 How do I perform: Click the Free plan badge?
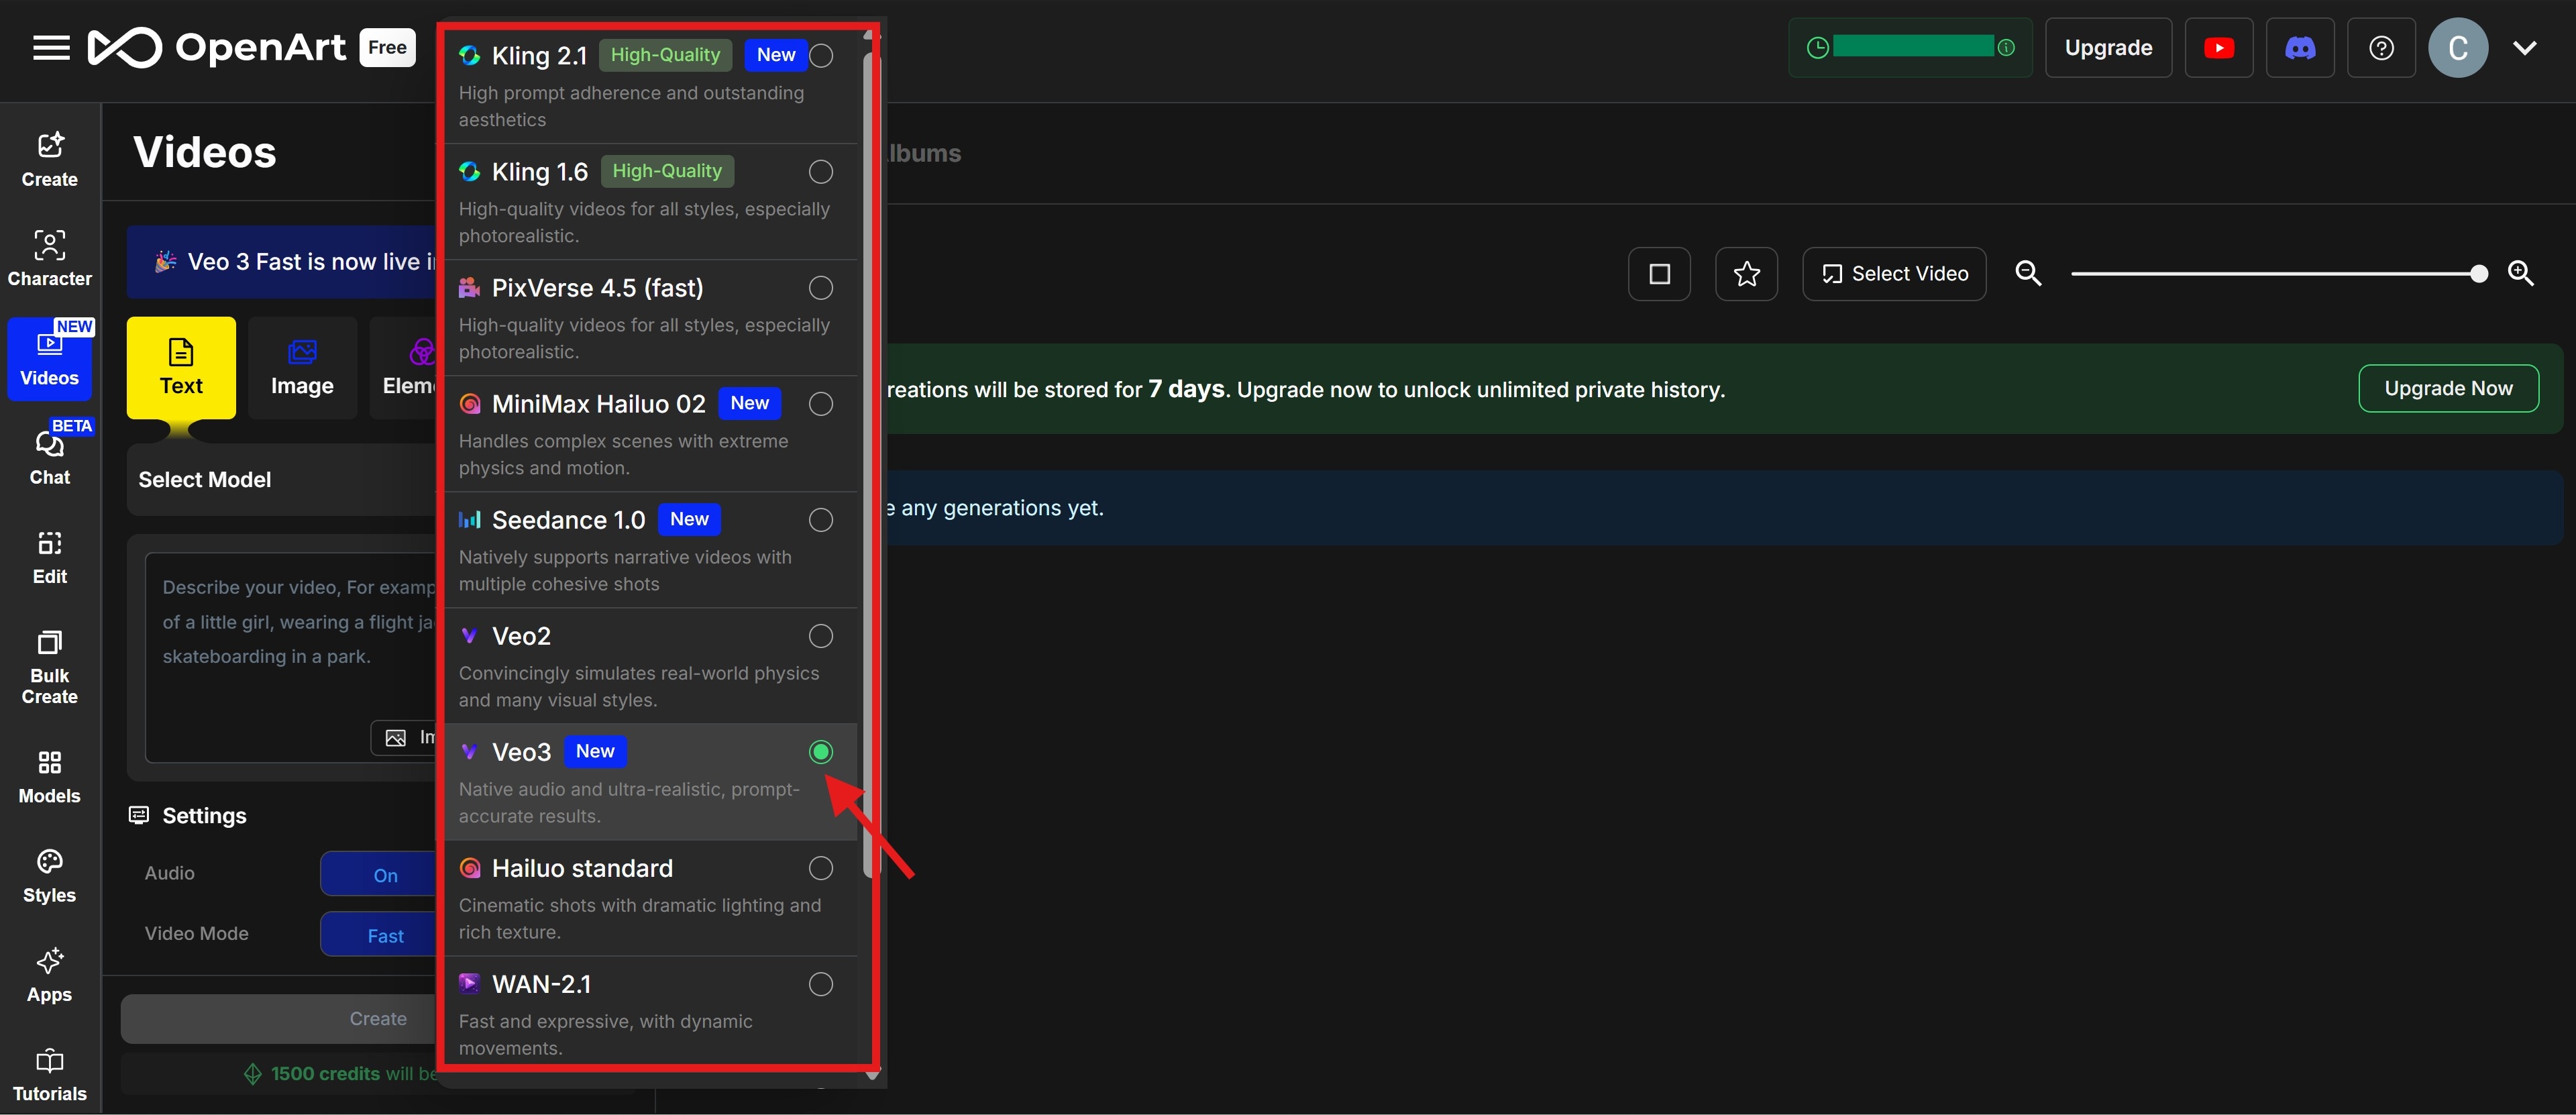(x=387, y=47)
